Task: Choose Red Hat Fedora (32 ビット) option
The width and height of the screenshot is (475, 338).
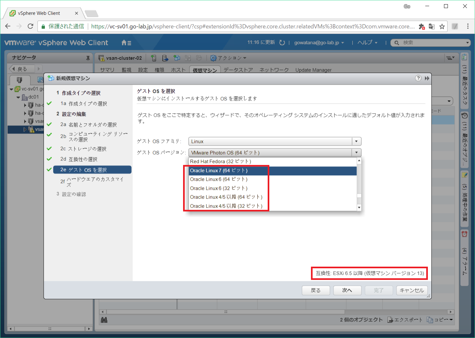Action: tap(273, 161)
